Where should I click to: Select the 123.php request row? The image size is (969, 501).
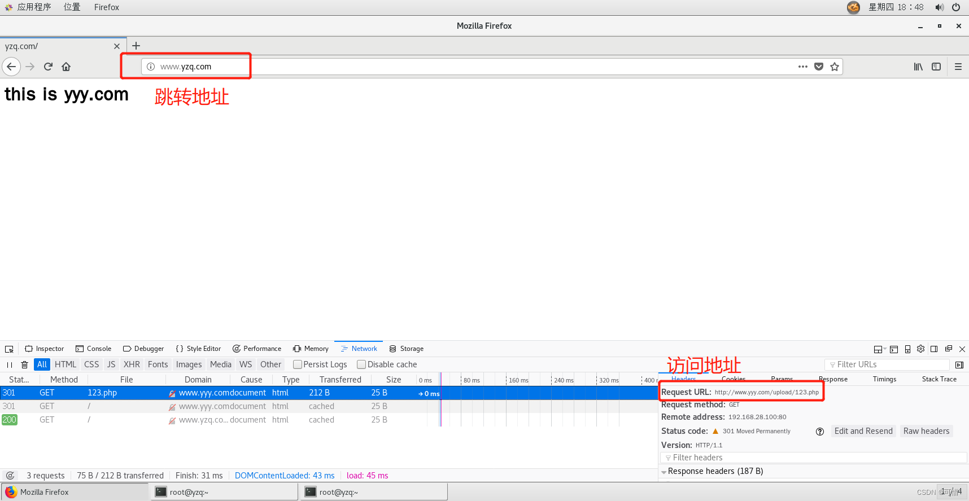(329, 393)
